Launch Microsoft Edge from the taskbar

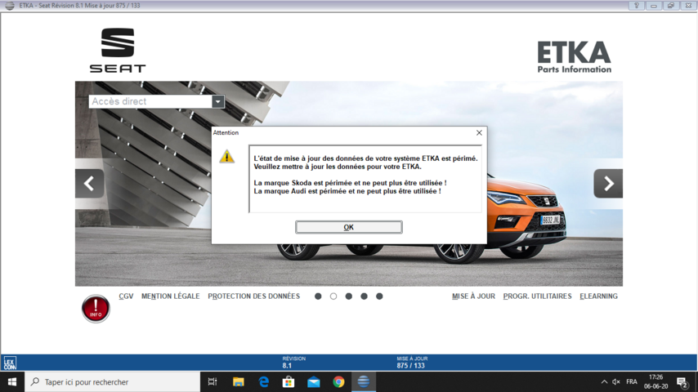pyautogui.click(x=263, y=381)
